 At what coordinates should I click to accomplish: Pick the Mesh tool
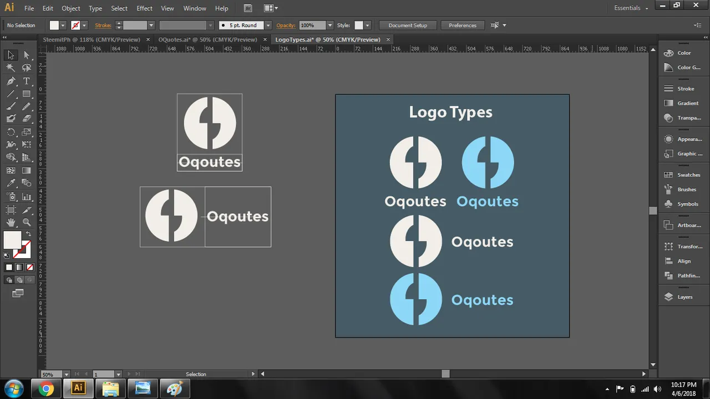[11, 171]
